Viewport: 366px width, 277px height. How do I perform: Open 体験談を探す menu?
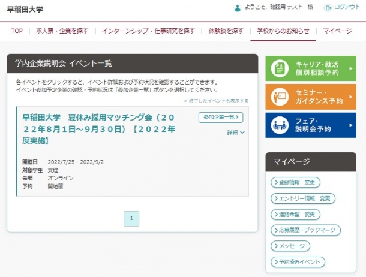pyautogui.click(x=226, y=31)
